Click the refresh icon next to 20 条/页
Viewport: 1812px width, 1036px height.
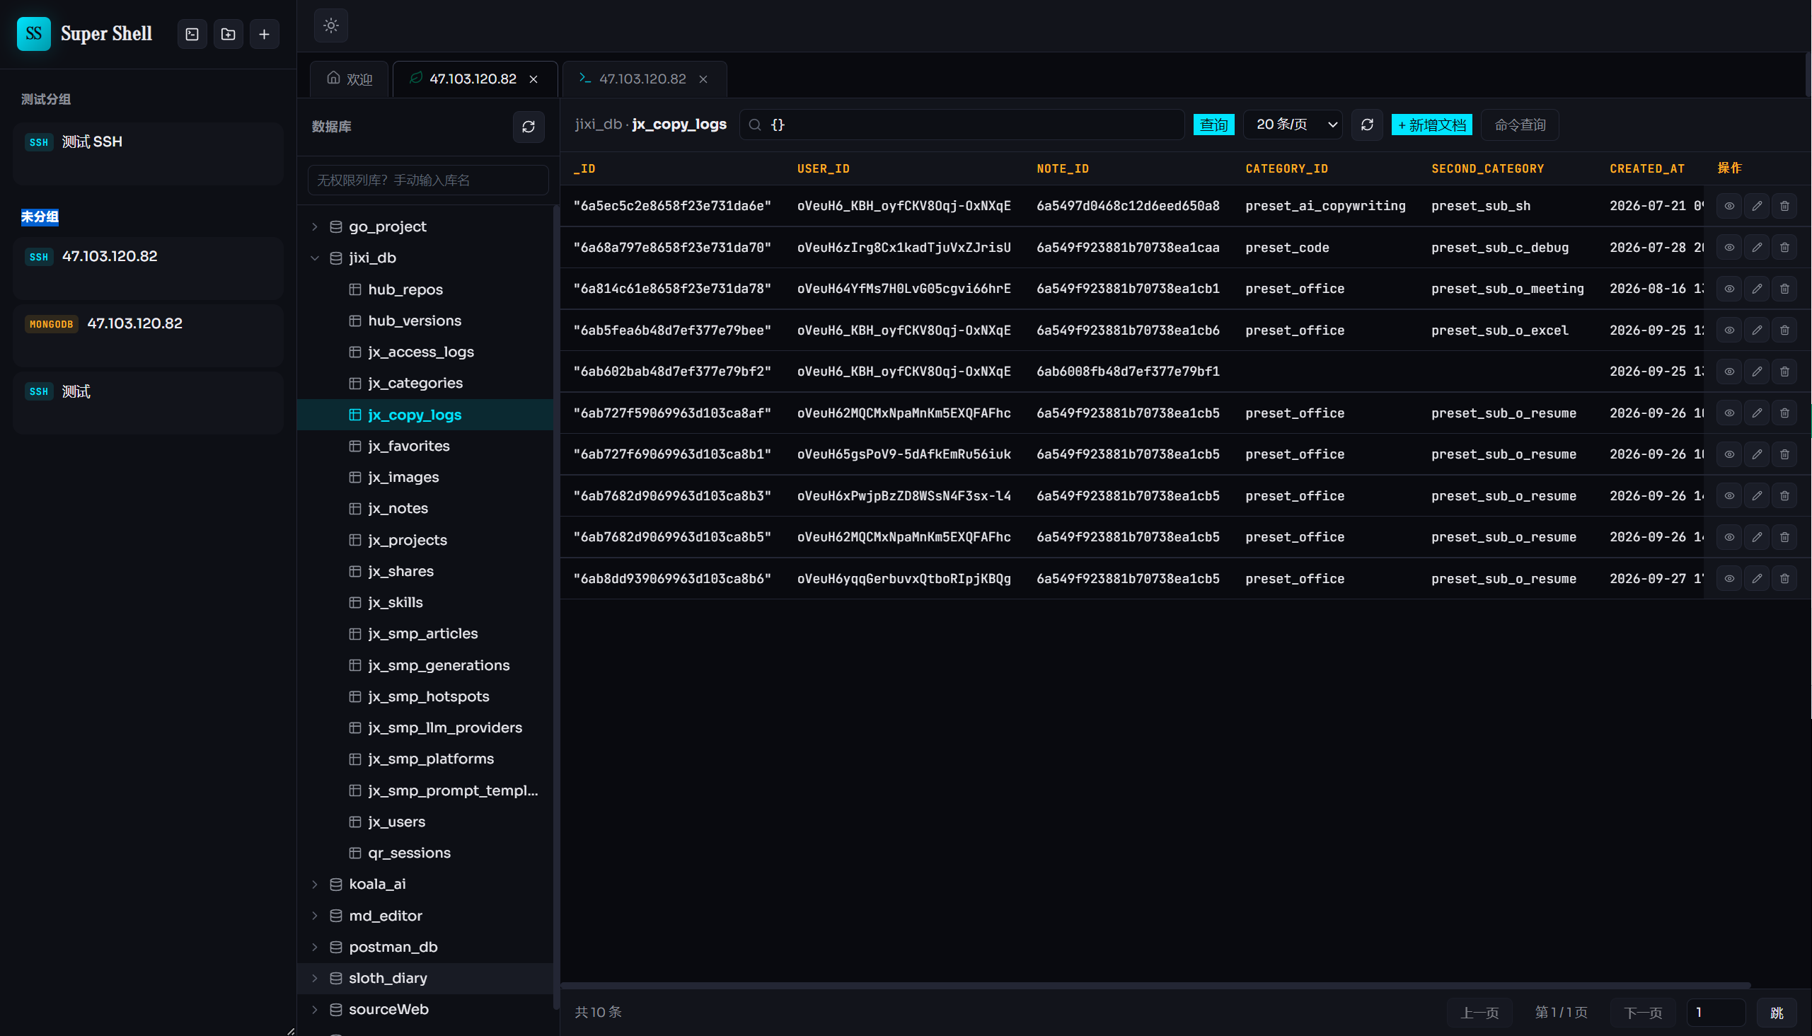1367,125
